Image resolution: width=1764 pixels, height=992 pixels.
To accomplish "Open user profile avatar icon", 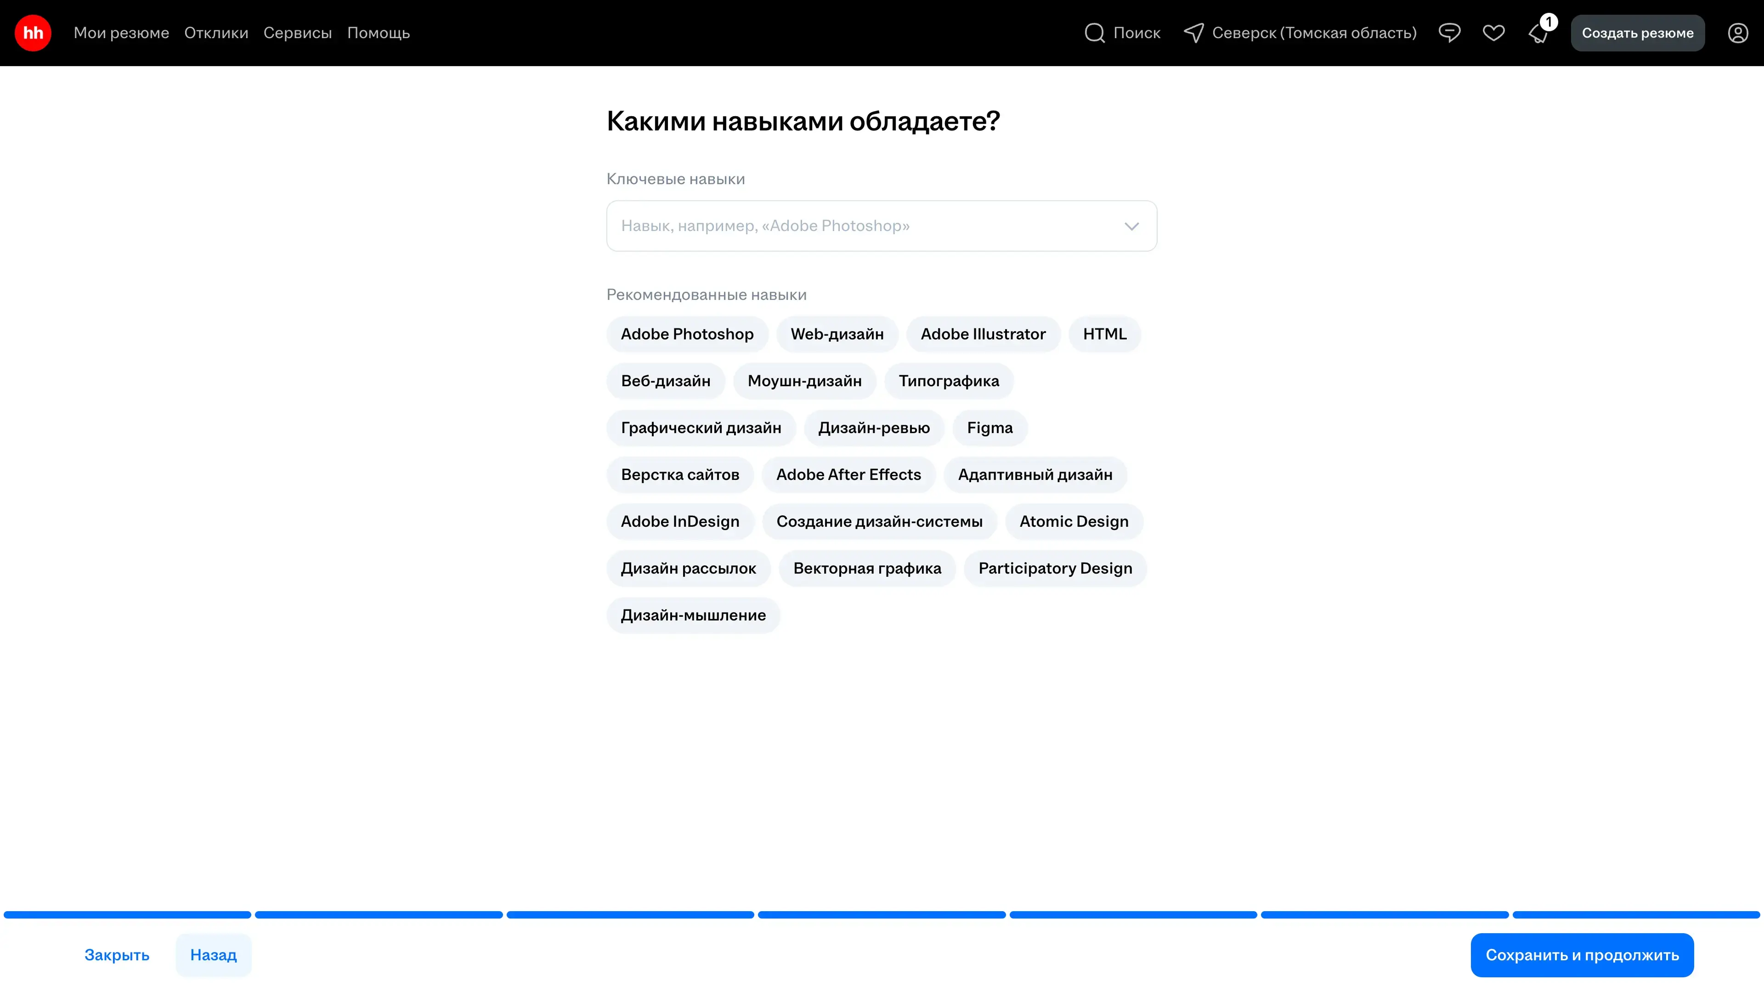I will coord(1737,33).
